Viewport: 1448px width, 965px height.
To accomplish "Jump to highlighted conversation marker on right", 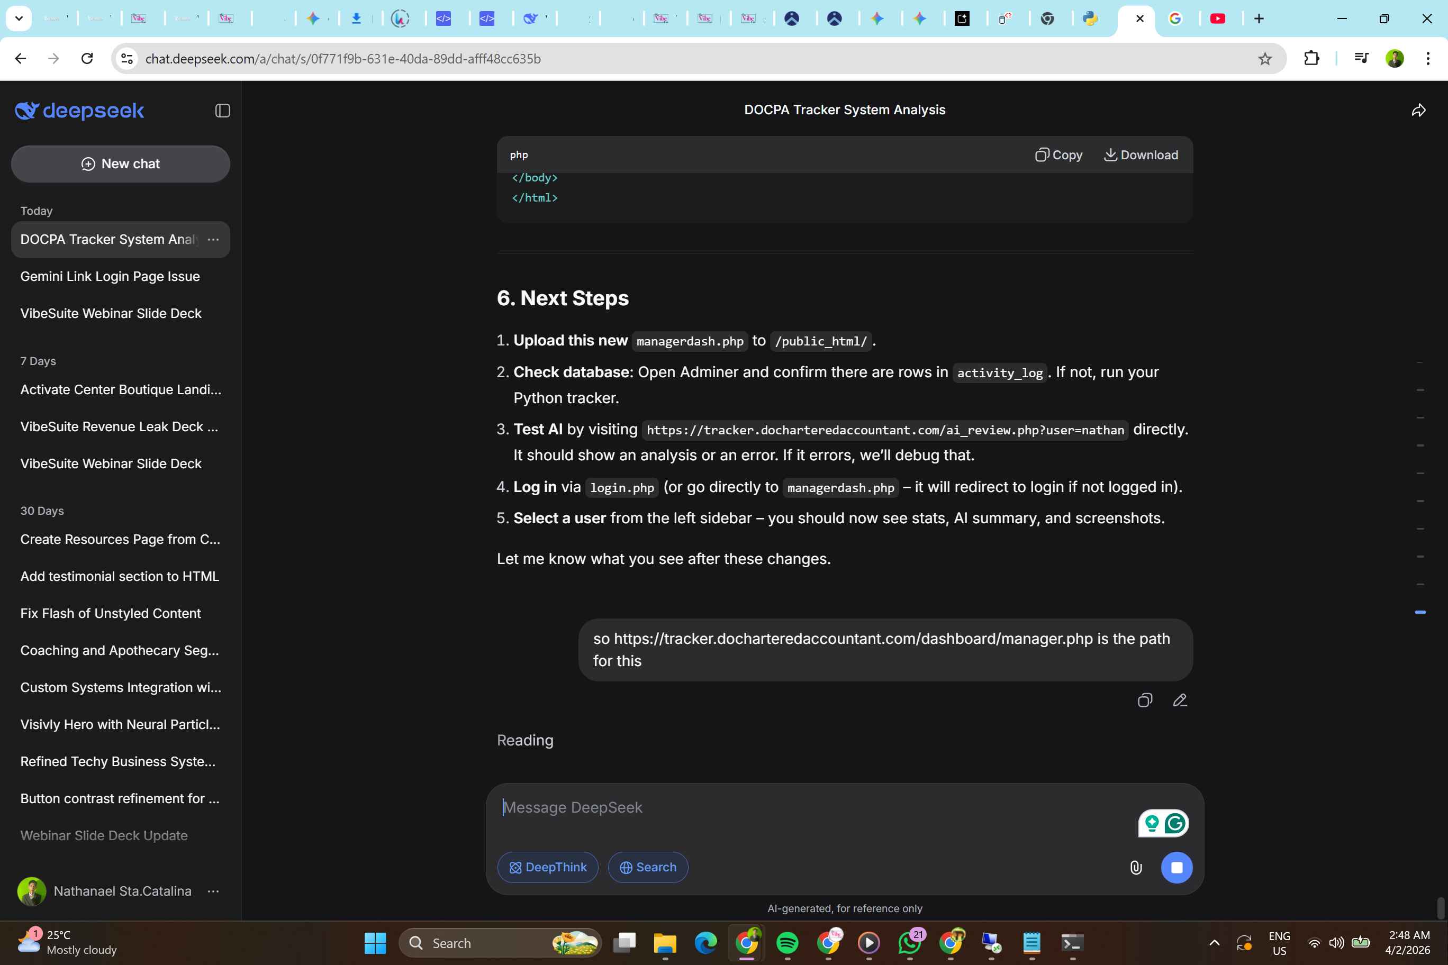I will [1420, 612].
